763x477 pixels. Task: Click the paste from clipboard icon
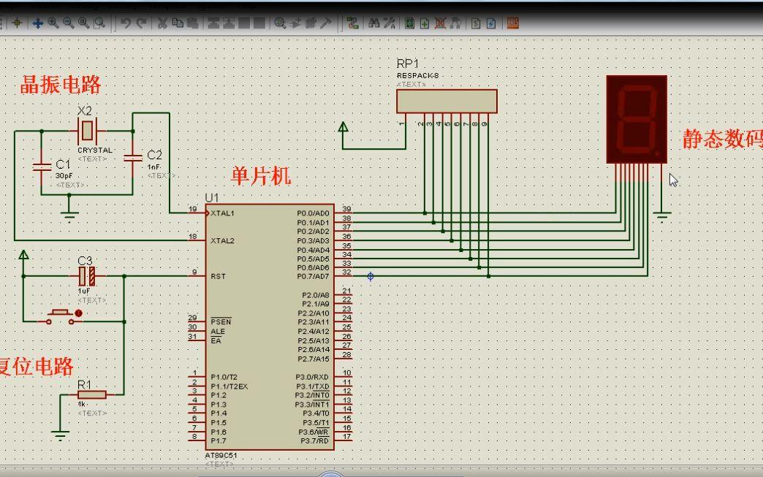click(193, 23)
